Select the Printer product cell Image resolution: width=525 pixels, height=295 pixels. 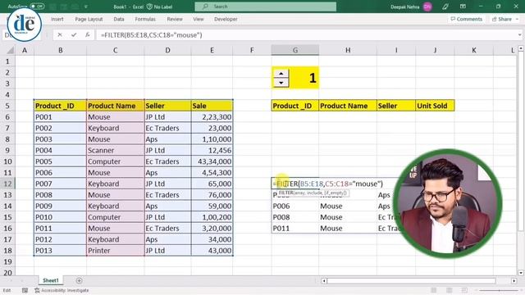(x=115, y=251)
